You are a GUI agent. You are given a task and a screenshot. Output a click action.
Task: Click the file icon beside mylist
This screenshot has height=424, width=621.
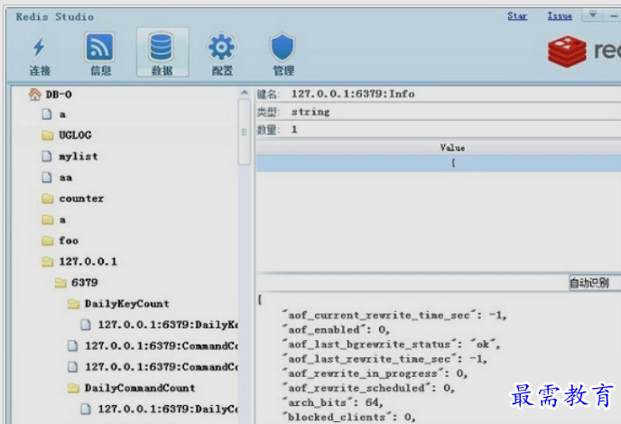tap(47, 156)
